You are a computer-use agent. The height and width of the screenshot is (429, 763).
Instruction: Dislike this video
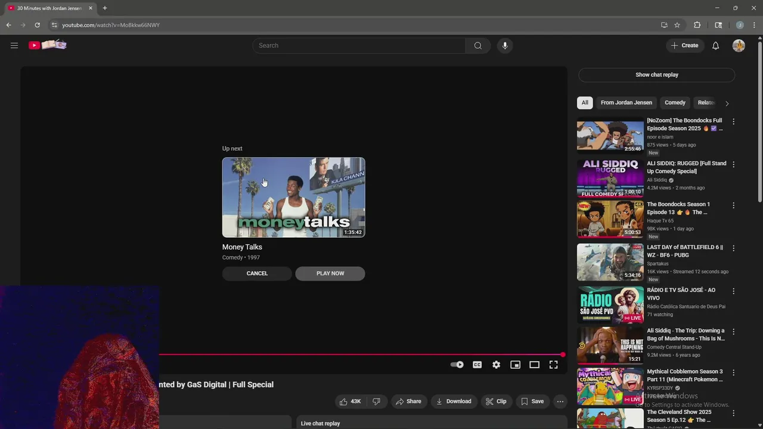[x=376, y=402]
